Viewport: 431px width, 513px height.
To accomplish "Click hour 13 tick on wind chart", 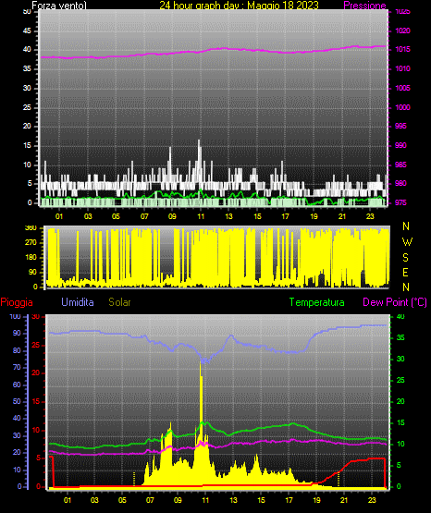I will (228, 216).
